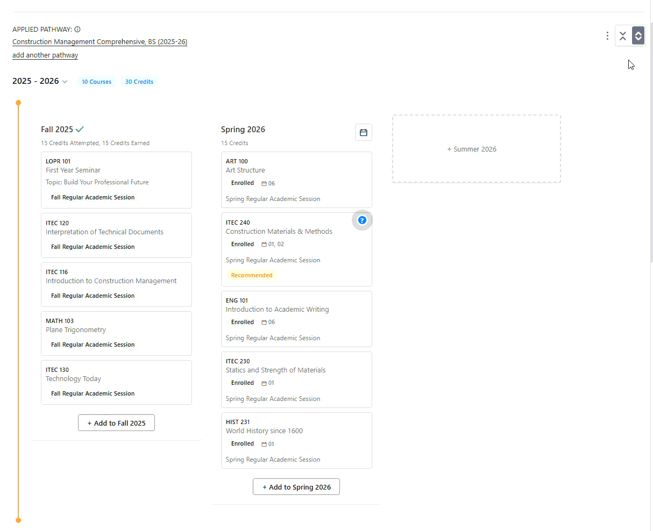653x531 pixels.
Task: Expand the 2025 - 2026 year dropdown
Action: pyautogui.click(x=65, y=82)
